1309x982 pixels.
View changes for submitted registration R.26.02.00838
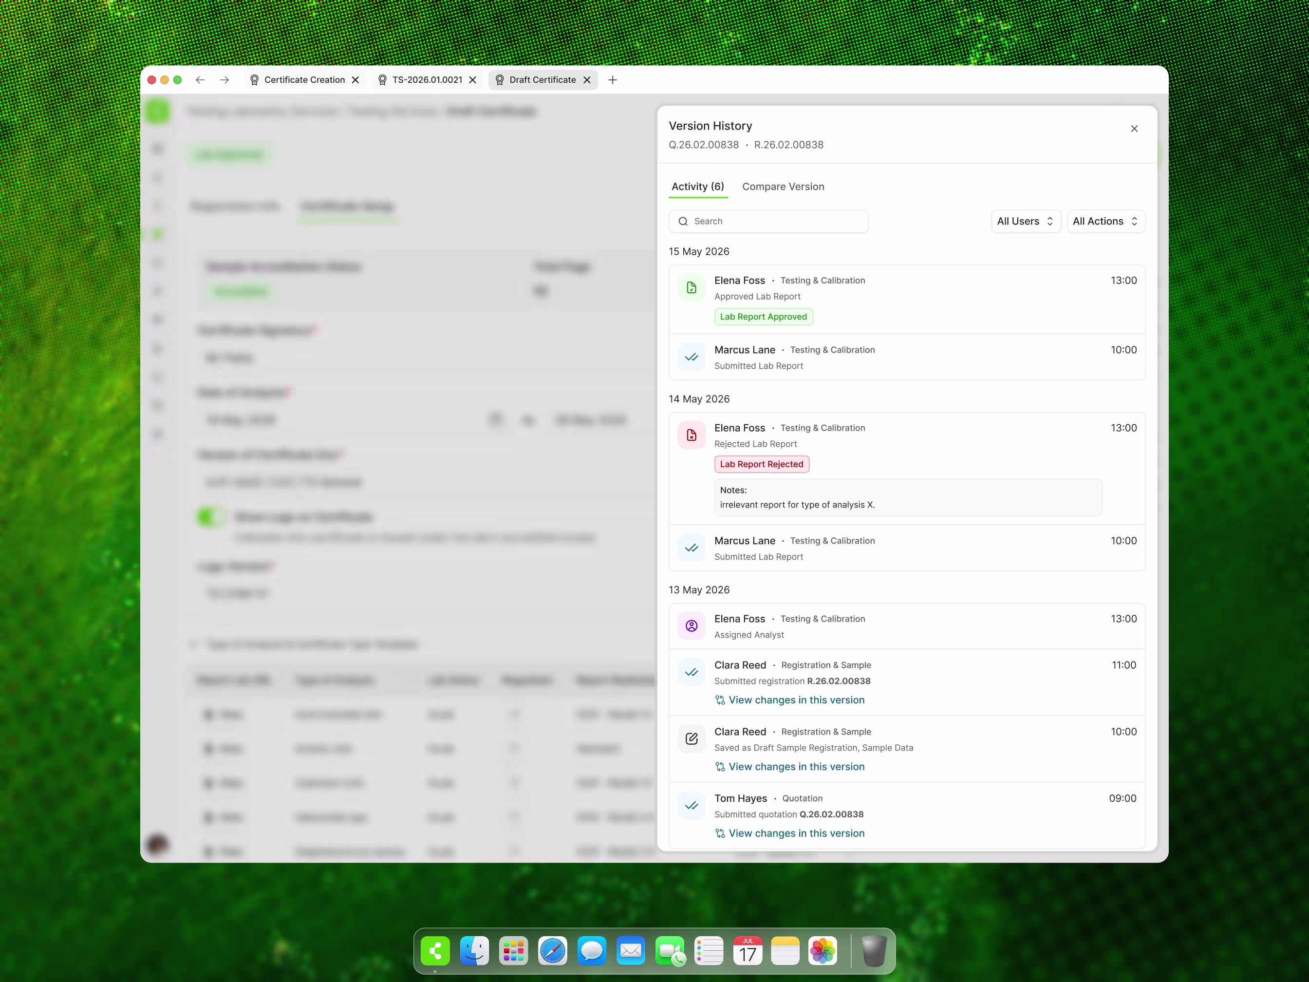click(789, 699)
